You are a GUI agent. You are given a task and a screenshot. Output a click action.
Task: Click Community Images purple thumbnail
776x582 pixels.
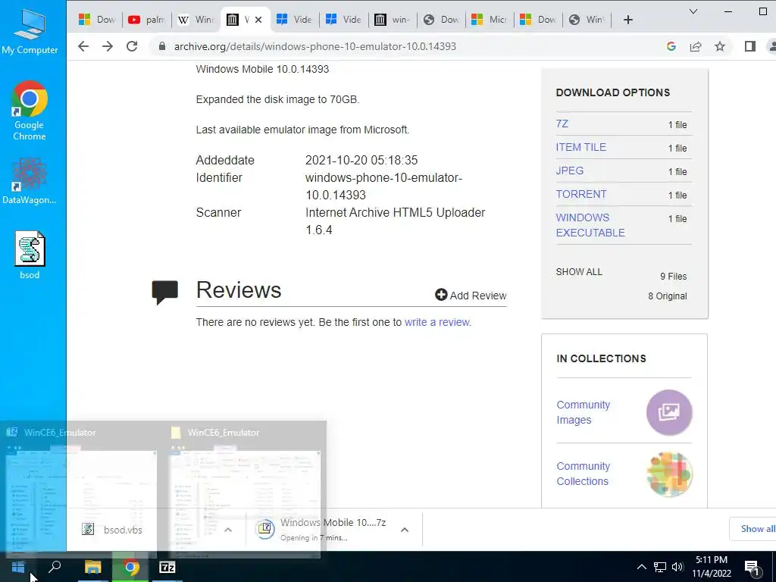pyautogui.click(x=669, y=412)
